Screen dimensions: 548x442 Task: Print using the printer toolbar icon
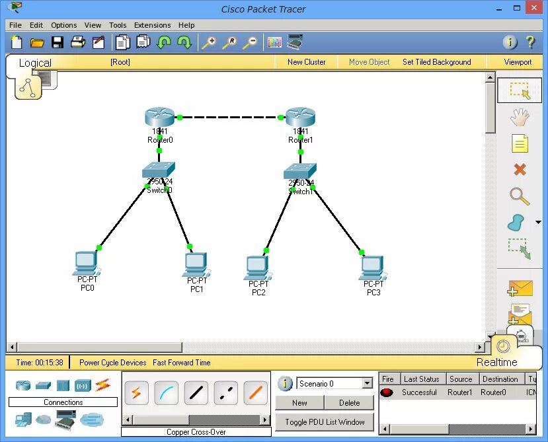point(78,42)
